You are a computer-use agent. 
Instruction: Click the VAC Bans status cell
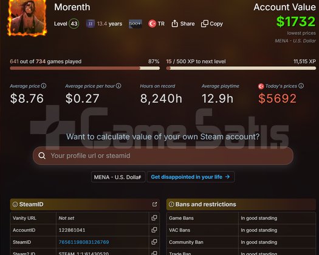click(x=277, y=230)
